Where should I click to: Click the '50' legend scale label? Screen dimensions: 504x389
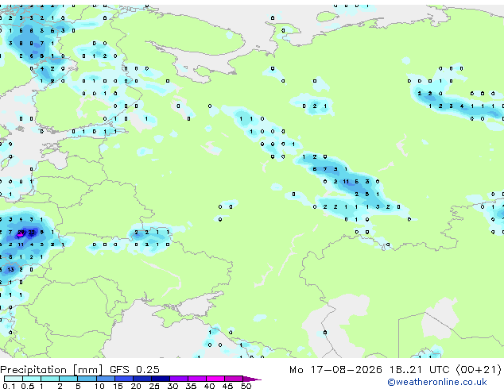click(246, 386)
